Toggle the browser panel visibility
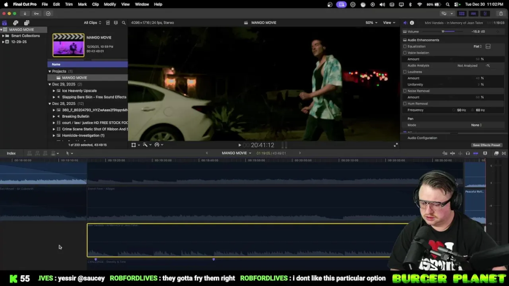This screenshot has height=286, width=509. click(x=462, y=14)
